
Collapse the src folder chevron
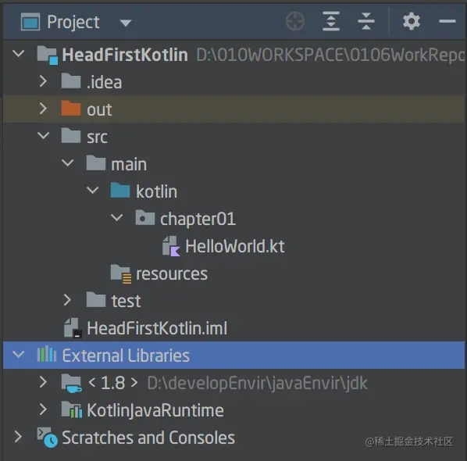[44, 136]
